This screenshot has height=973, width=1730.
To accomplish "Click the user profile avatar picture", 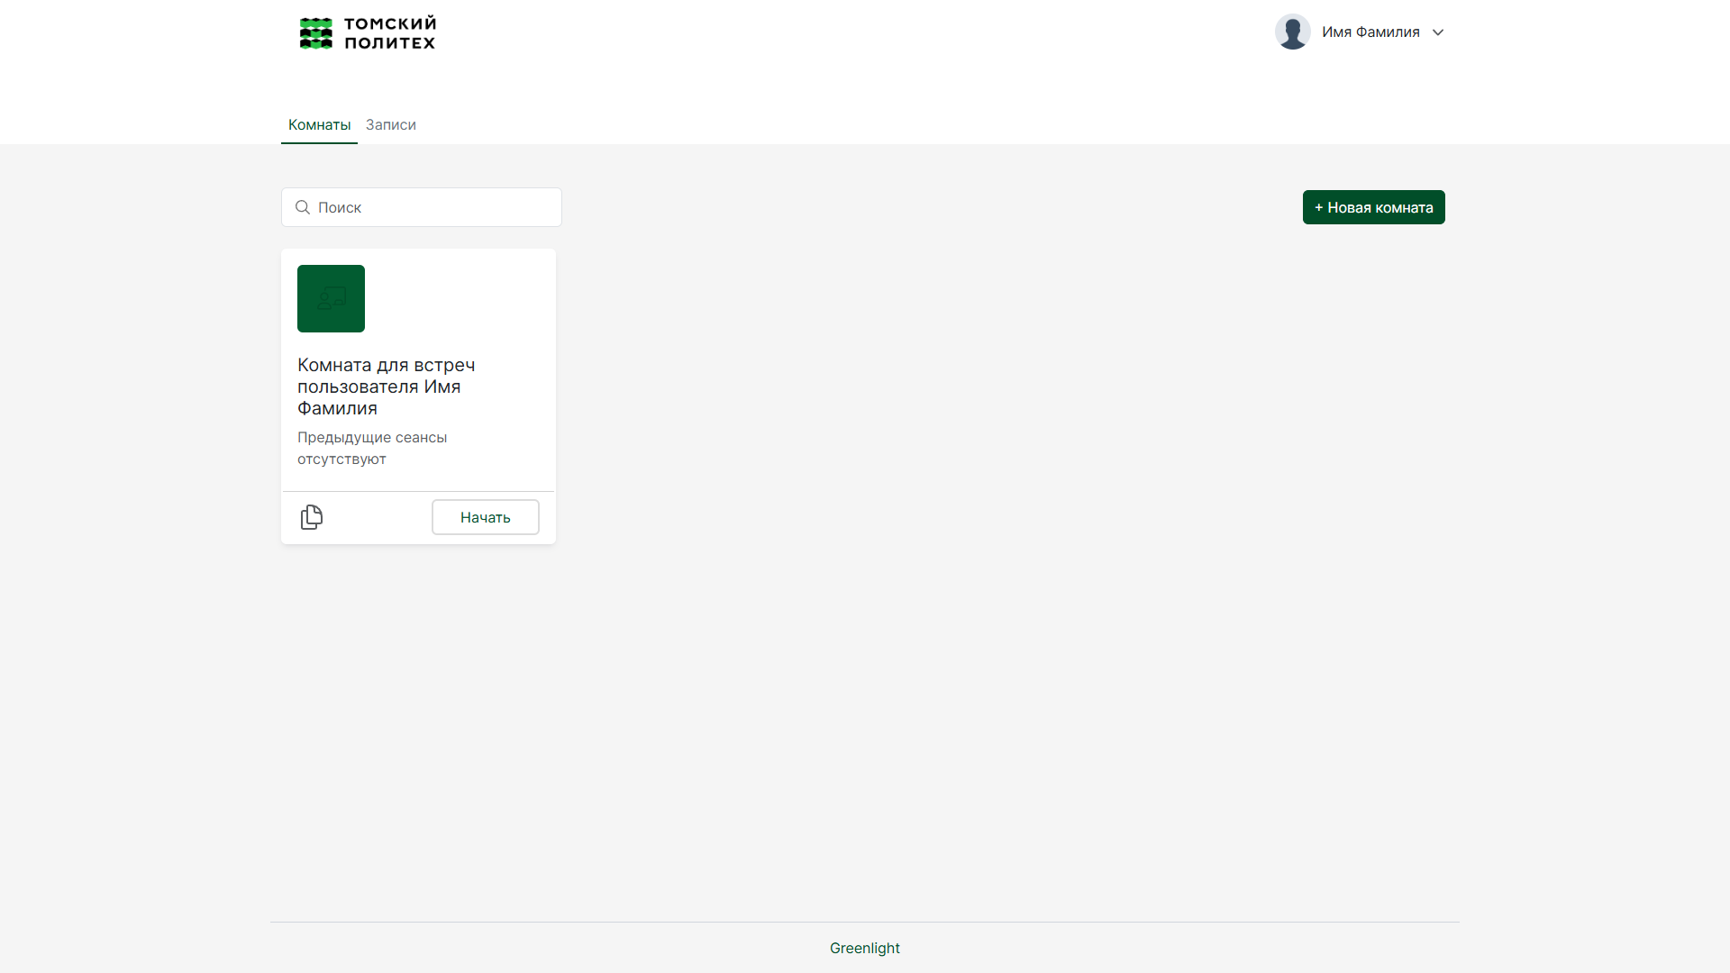I will (1292, 32).
